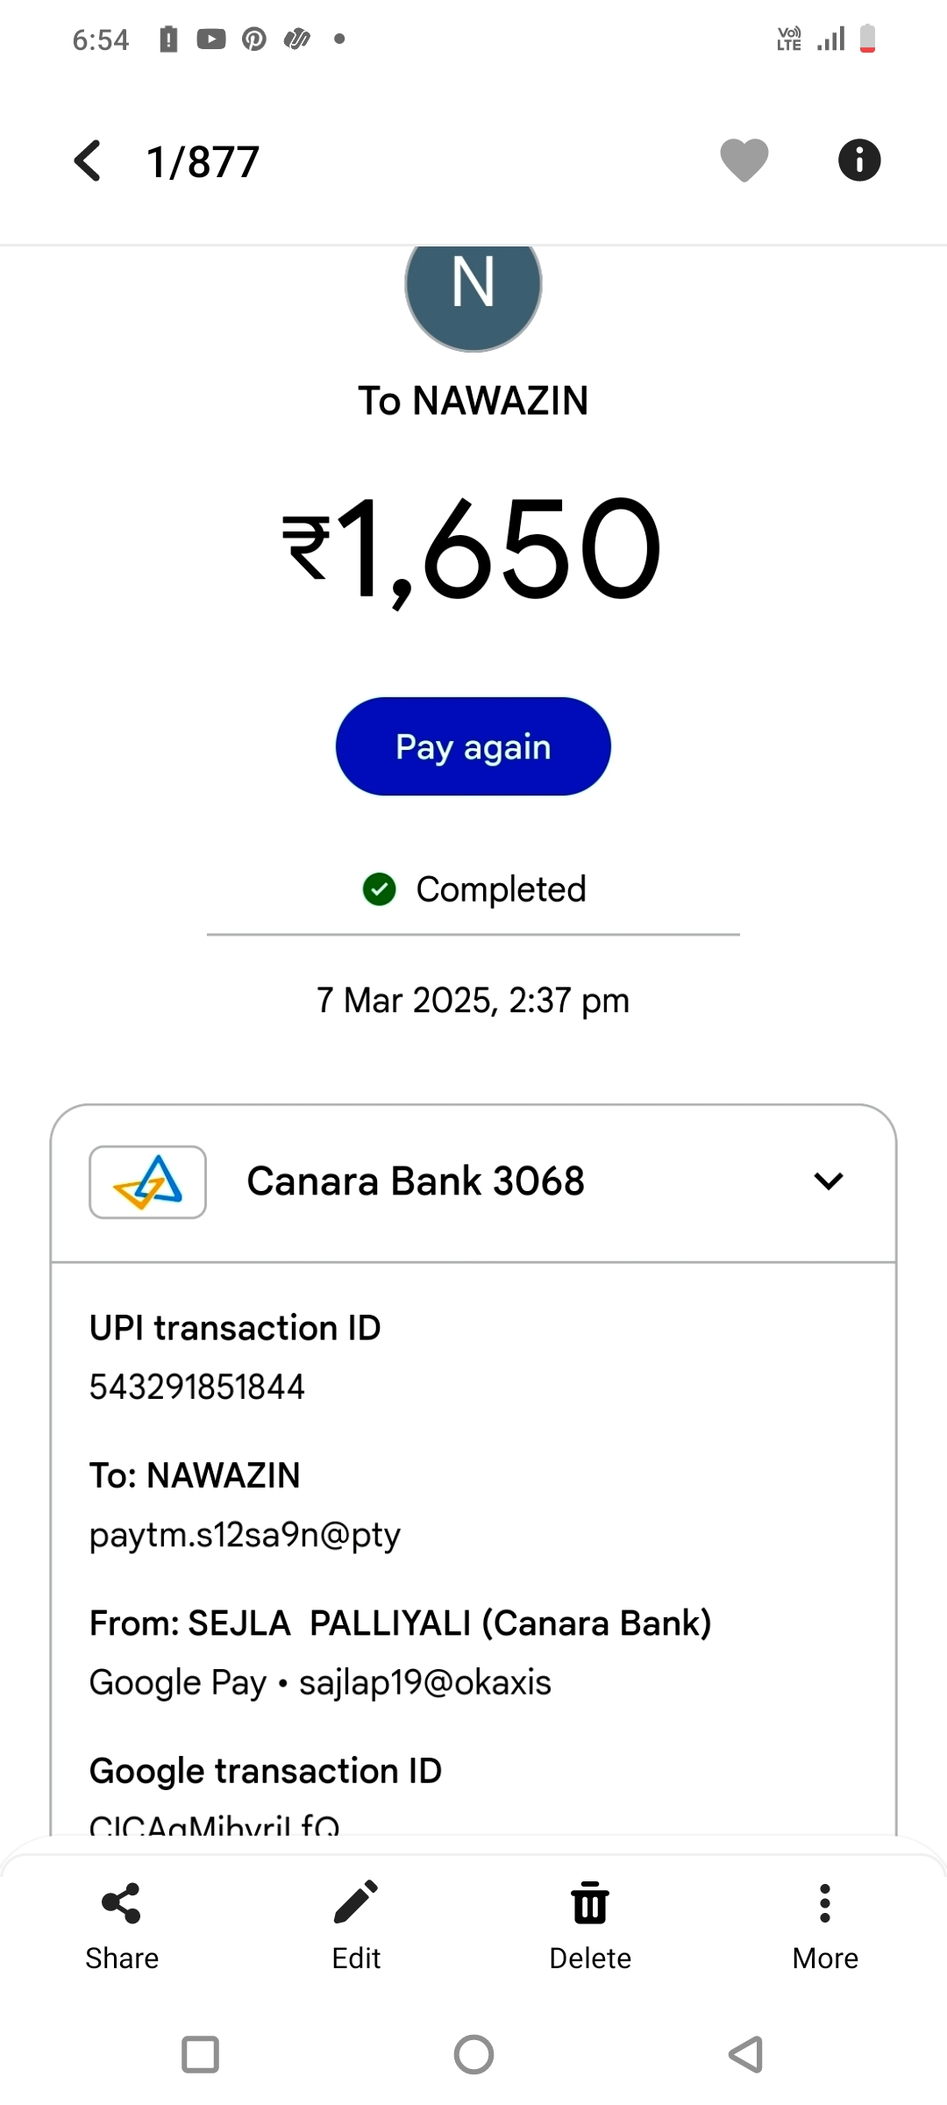Open image info details icon
Screen dimensions: 947x2105
coord(858,161)
